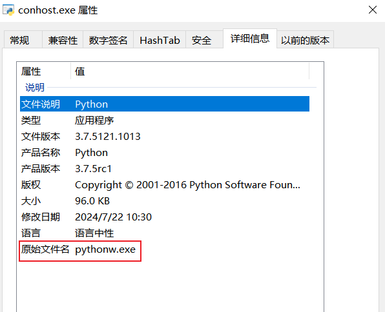Viewport: 385px width, 312px height.
Task: Select the 产品版本 3.7.5rc1 row
Action: 165,169
